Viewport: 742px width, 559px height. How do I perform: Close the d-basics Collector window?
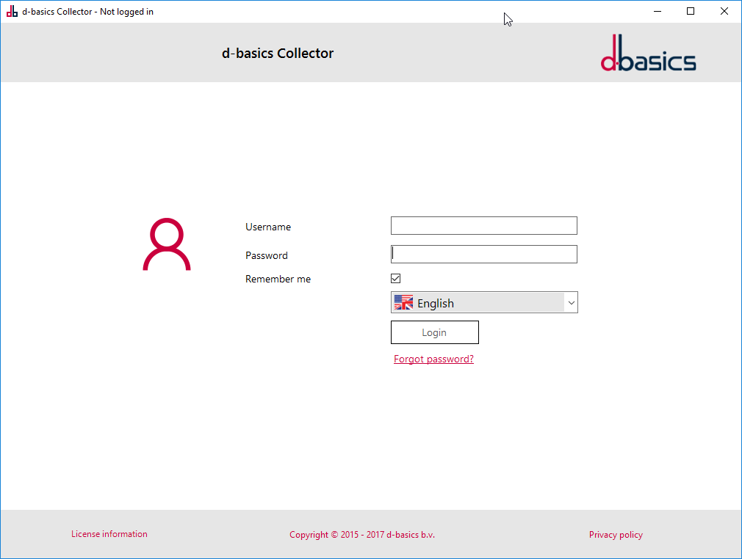[724, 11]
